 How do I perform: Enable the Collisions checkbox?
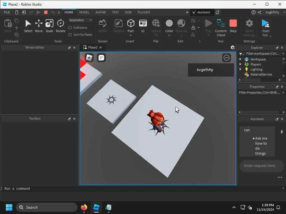pyautogui.click(x=70, y=28)
